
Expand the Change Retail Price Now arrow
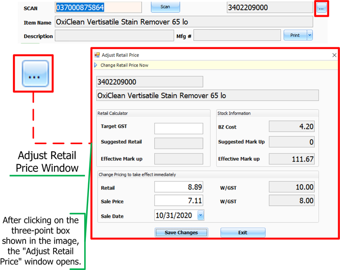click(96, 65)
